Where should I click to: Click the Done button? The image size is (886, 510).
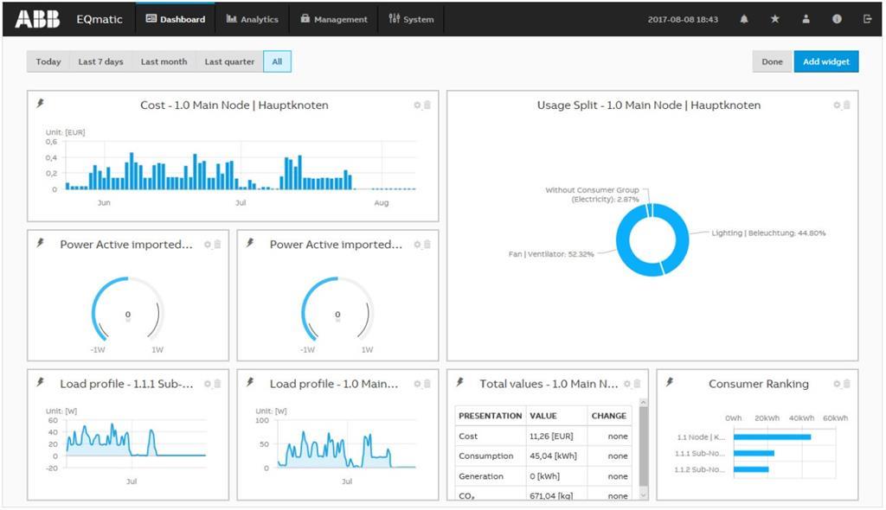coord(772,61)
